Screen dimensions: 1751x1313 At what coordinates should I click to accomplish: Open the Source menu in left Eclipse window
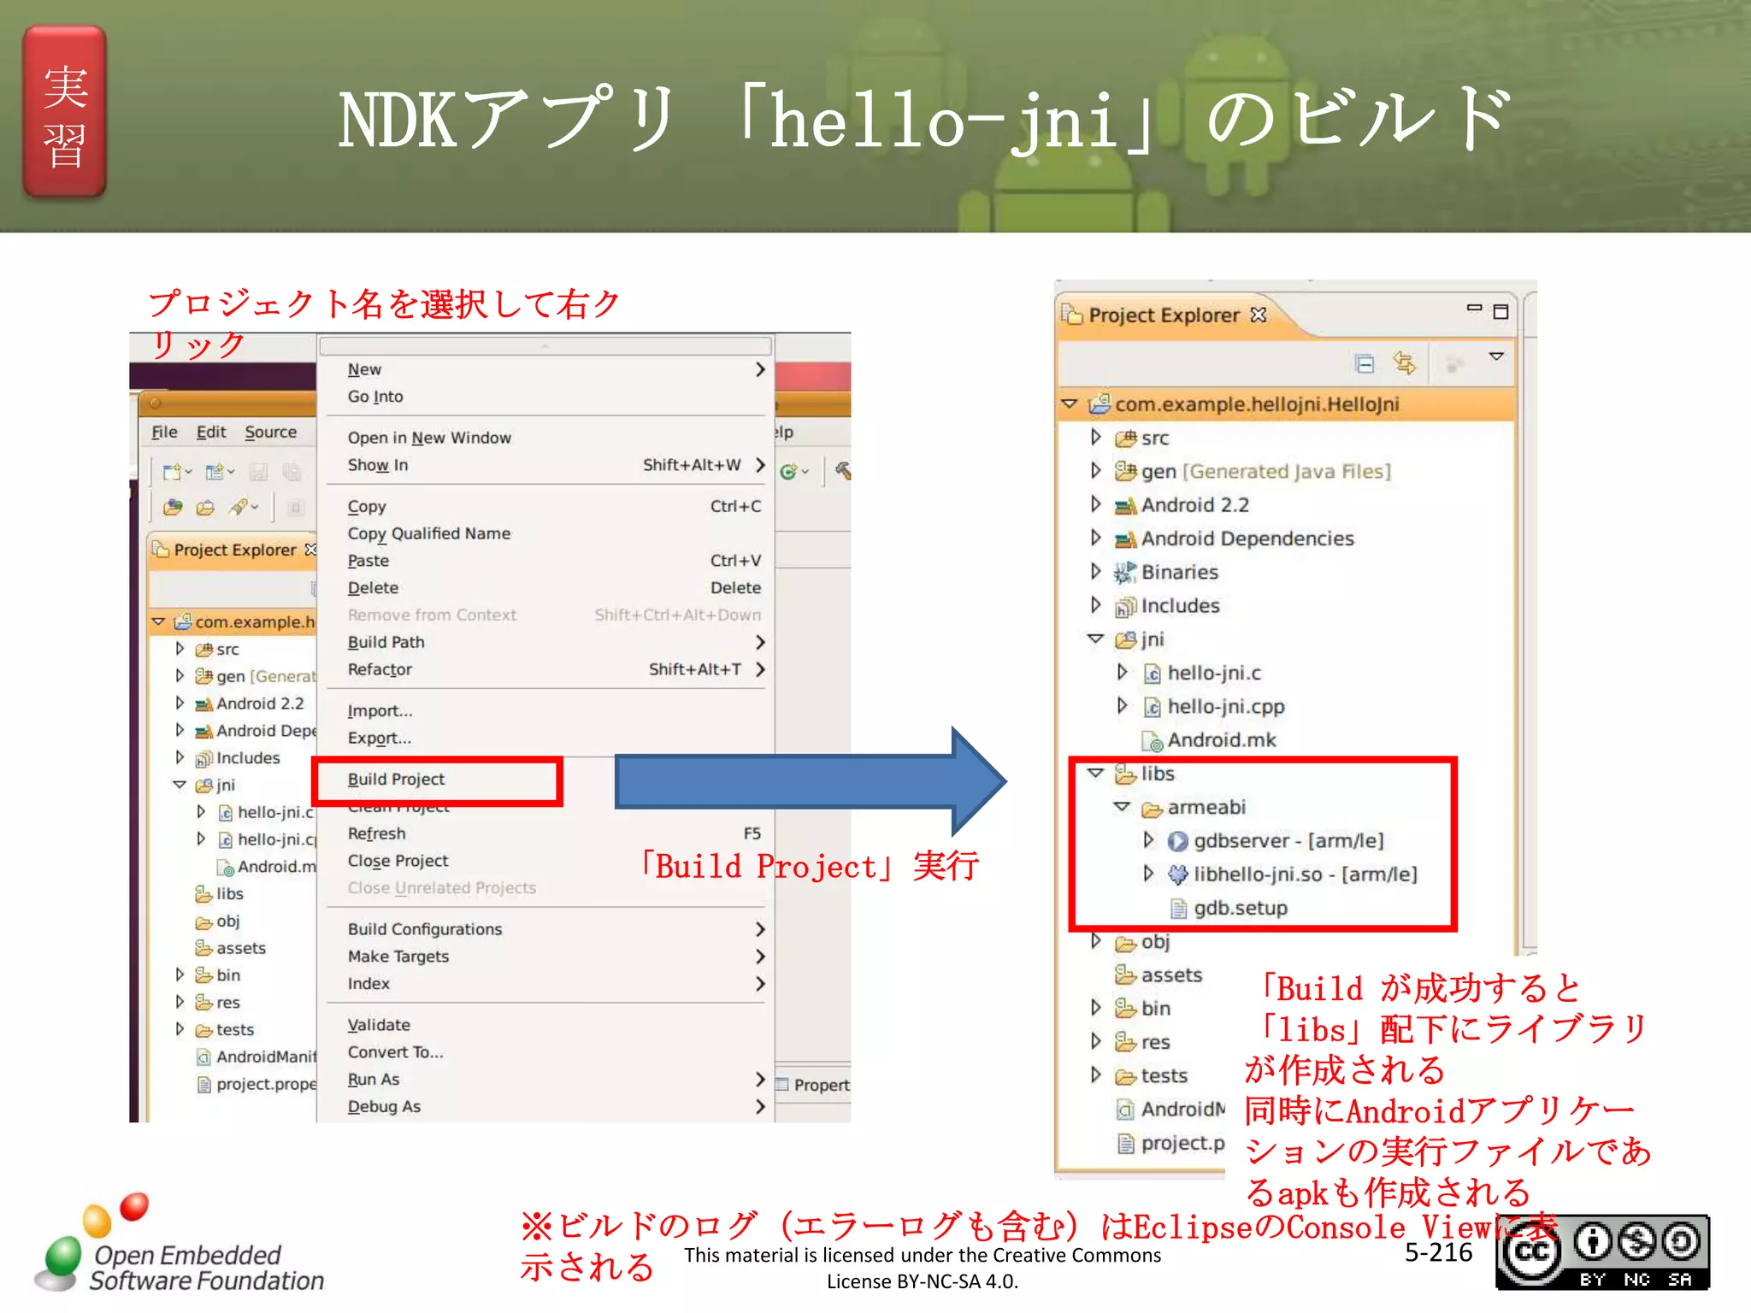(270, 432)
